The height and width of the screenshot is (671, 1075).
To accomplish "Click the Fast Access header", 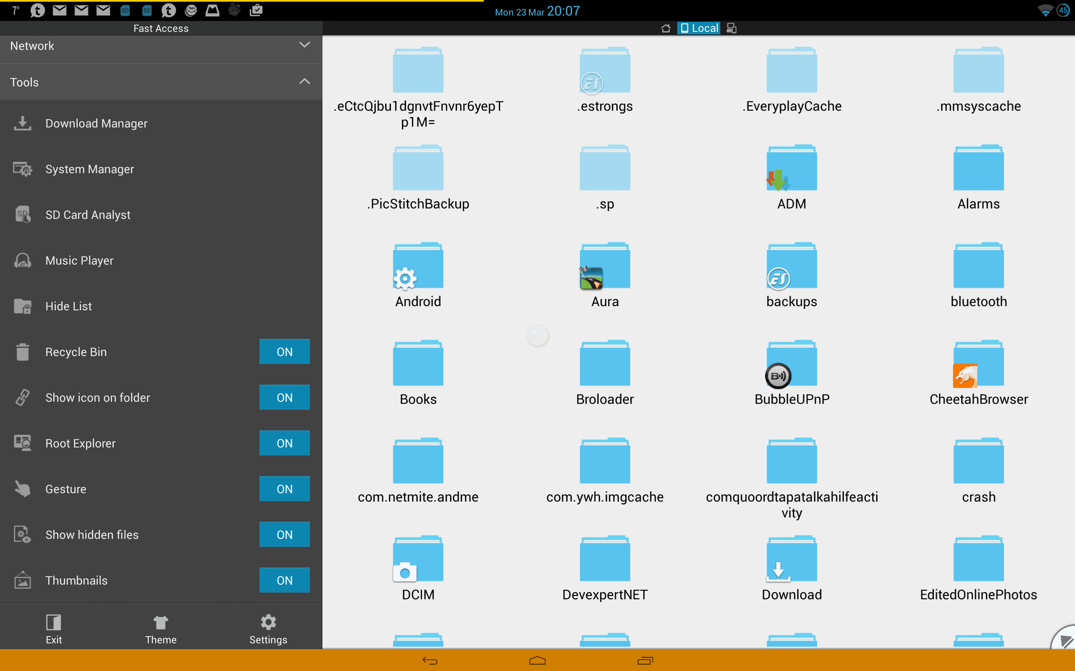I will point(161,28).
